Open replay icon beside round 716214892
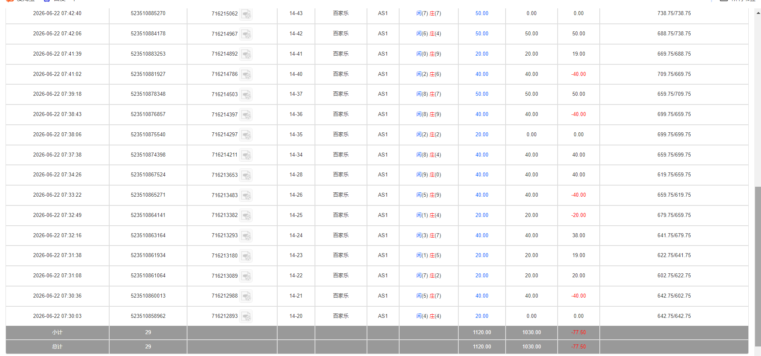The image size is (761, 356). click(x=246, y=54)
